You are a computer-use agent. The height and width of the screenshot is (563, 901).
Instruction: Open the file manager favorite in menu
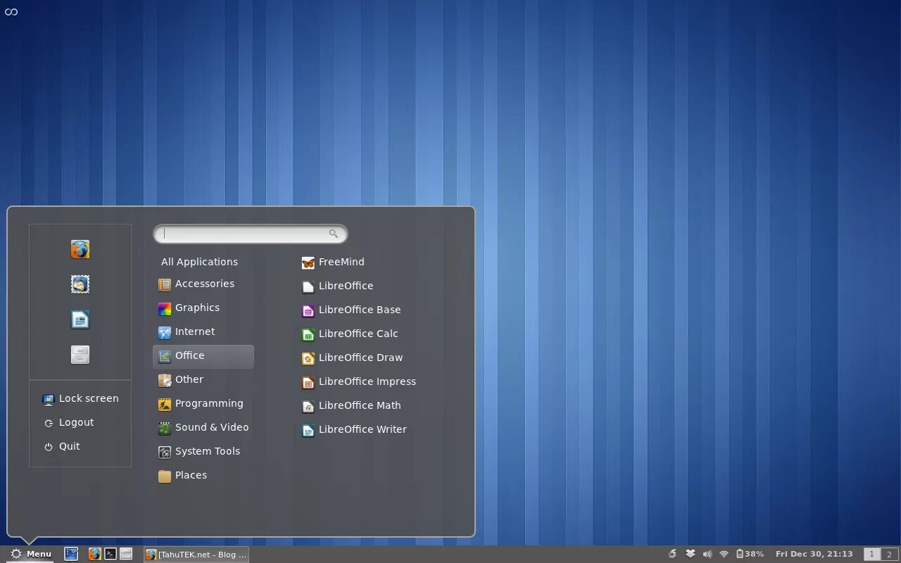point(80,355)
